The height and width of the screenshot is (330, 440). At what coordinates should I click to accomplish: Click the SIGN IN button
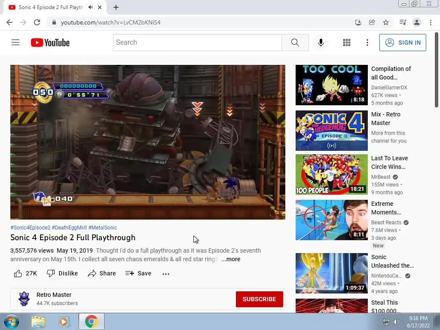pyautogui.click(x=403, y=43)
